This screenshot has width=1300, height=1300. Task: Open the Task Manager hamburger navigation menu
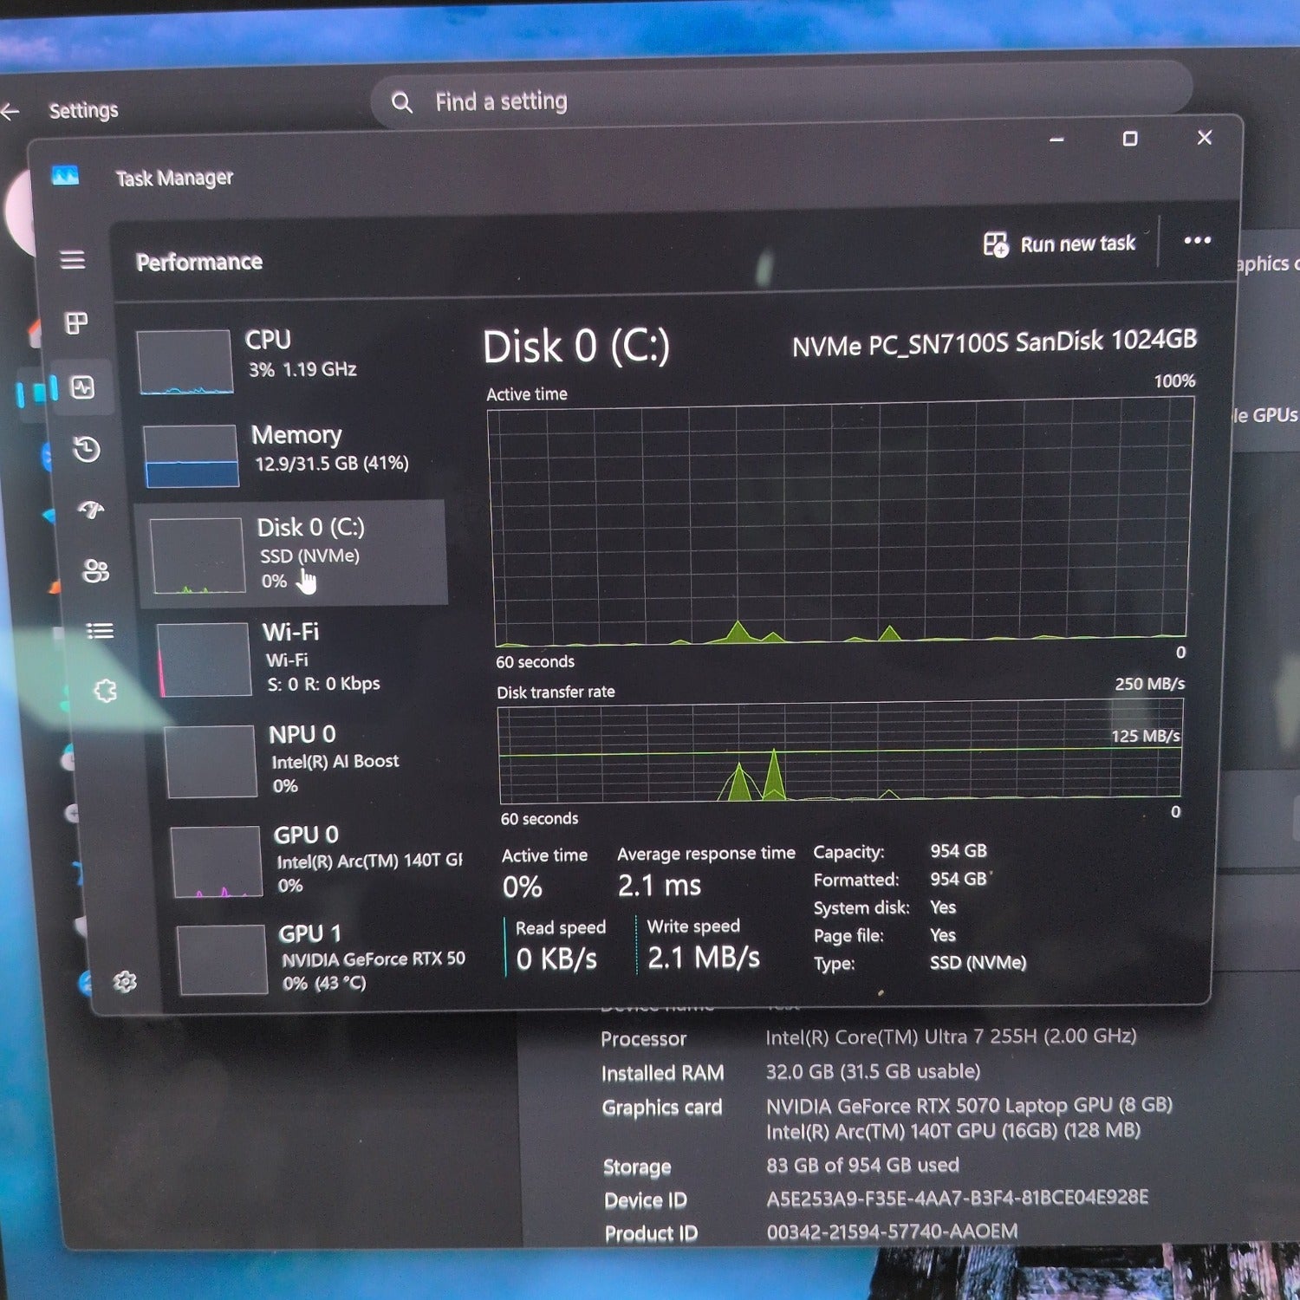click(73, 260)
